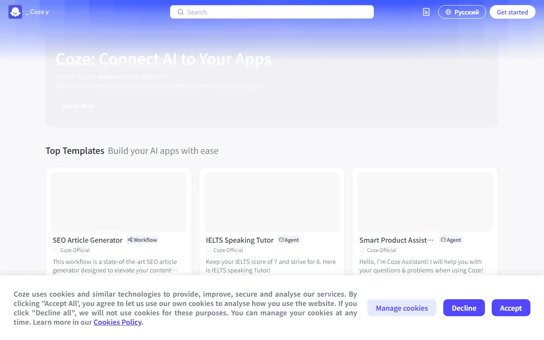Click the search magnifier icon
Viewport: 544px width, 340px height.
pos(181,12)
